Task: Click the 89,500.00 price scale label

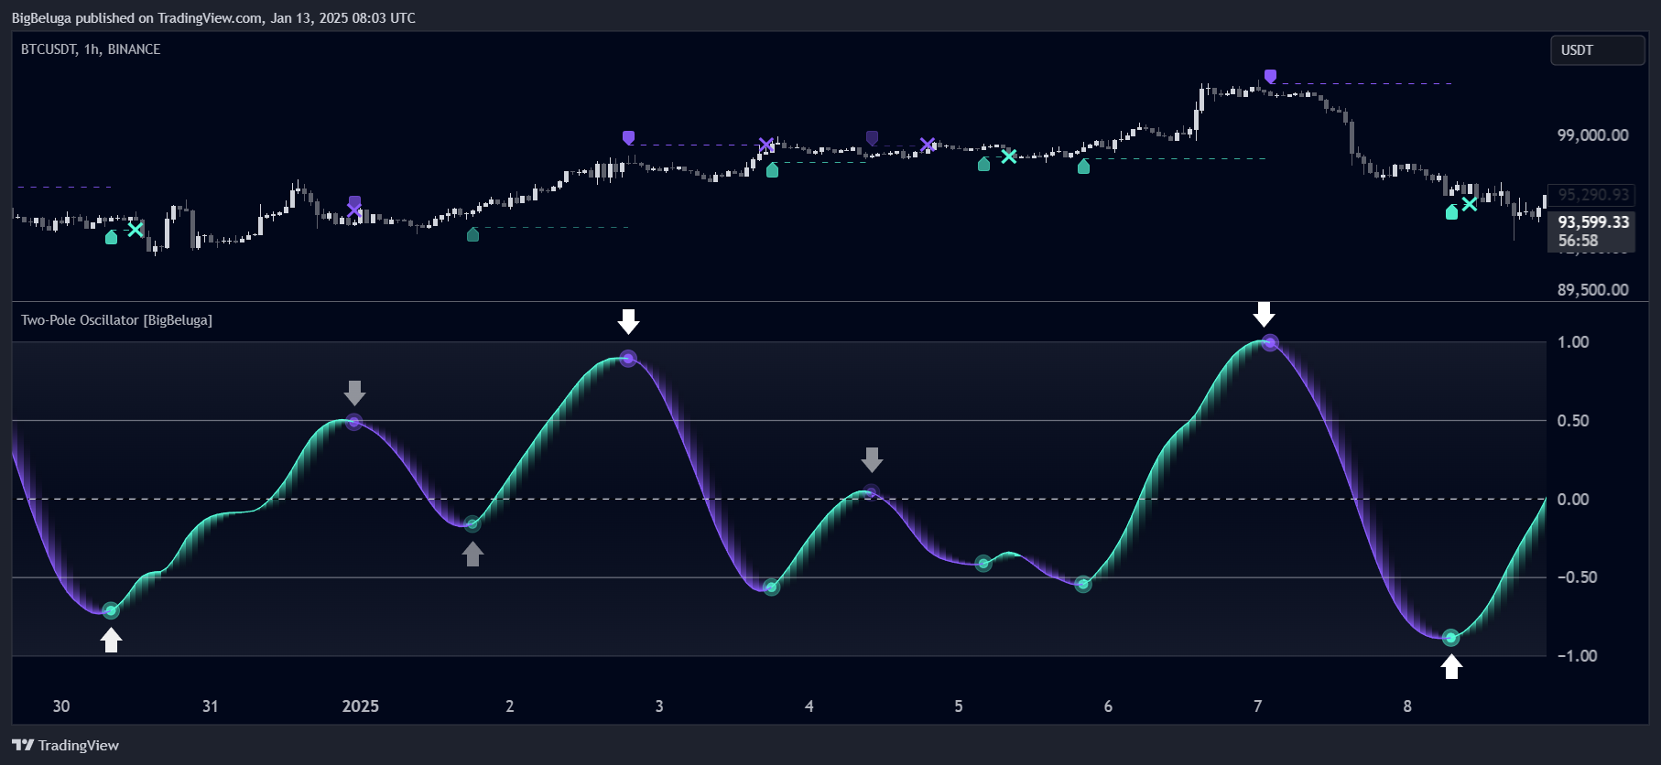Action: point(1593,290)
